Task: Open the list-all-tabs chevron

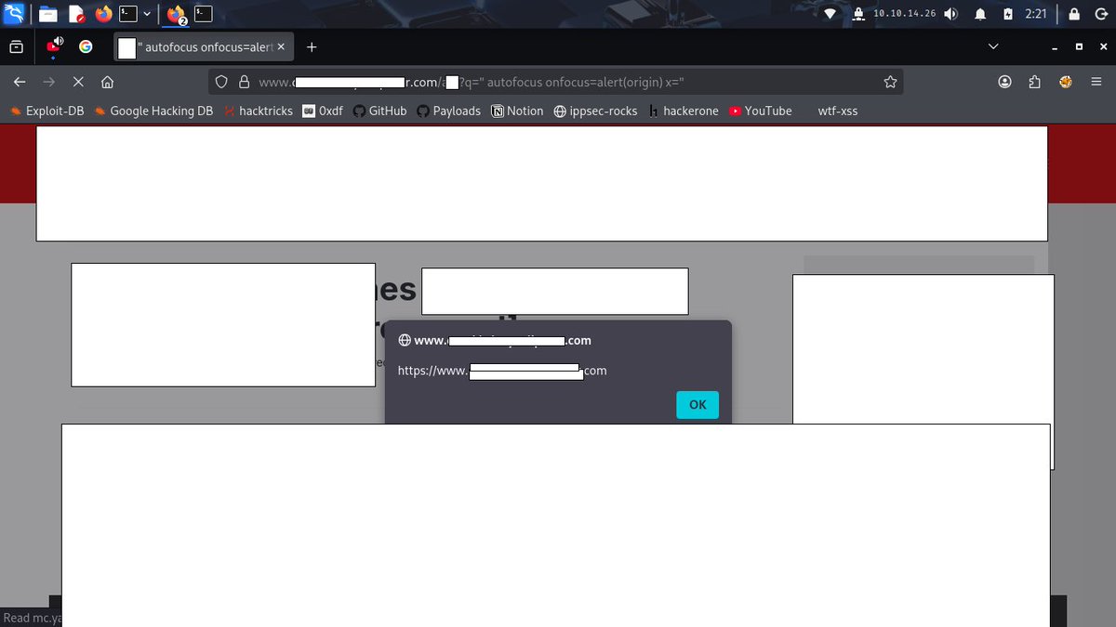Action: 993,46
